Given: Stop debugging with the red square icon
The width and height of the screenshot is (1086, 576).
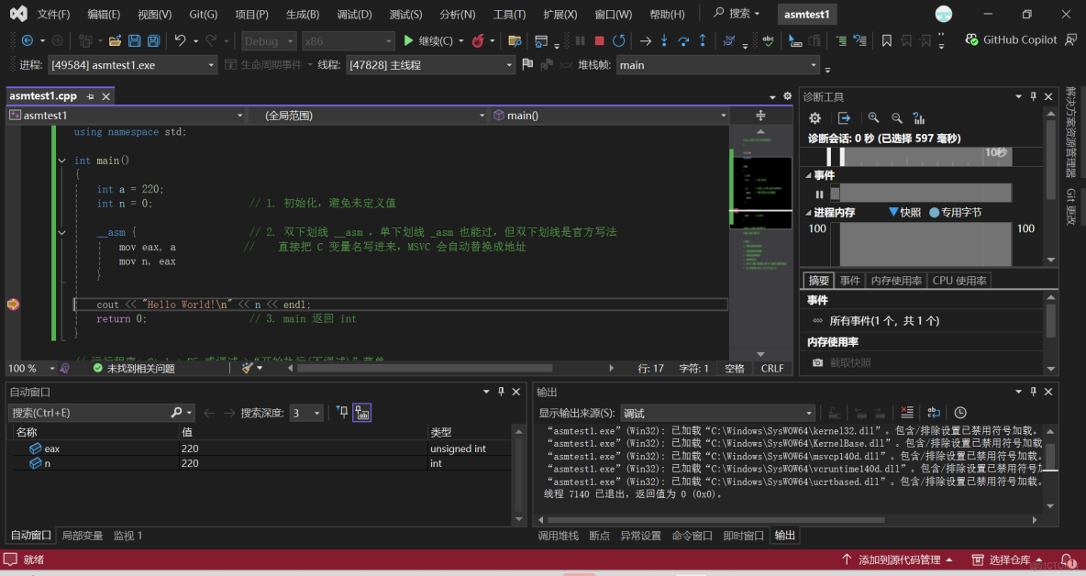Looking at the screenshot, I should (x=600, y=41).
